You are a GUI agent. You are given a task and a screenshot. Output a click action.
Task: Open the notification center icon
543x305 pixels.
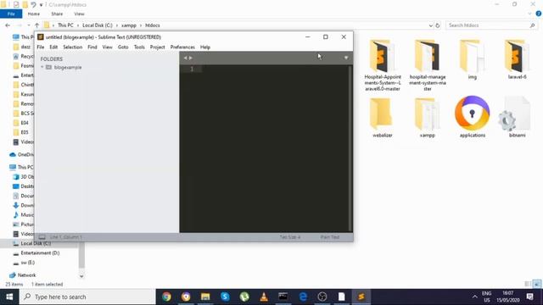tap(529, 297)
